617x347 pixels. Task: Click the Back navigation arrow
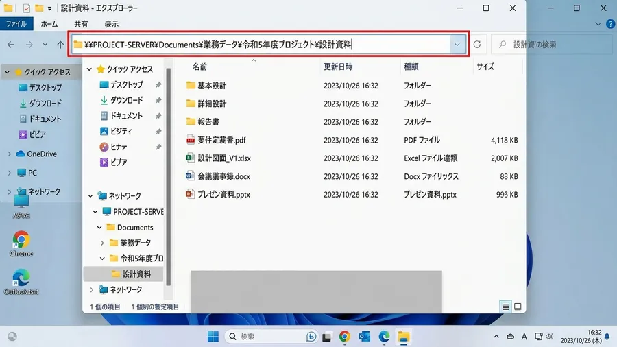click(x=11, y=45)
